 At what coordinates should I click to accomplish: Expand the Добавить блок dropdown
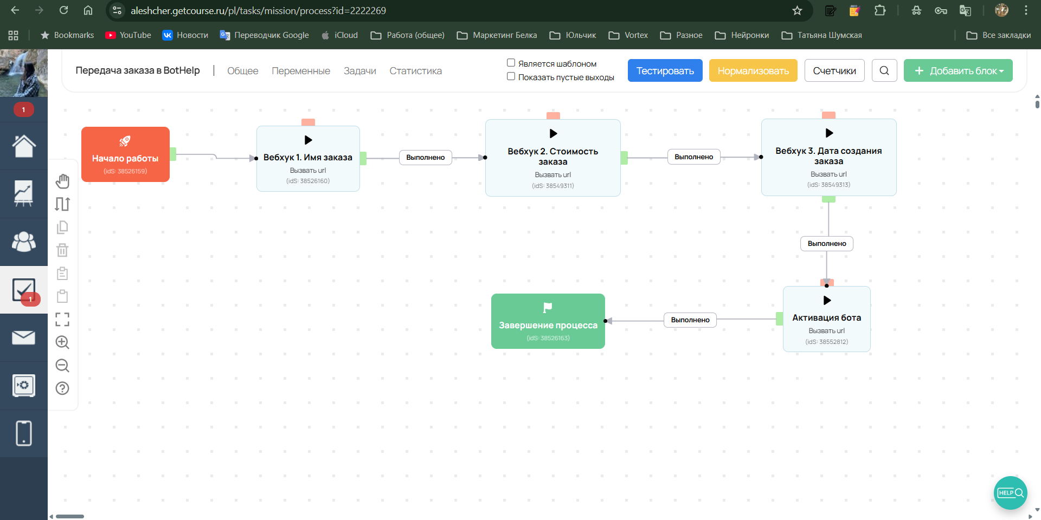point(958,70)
